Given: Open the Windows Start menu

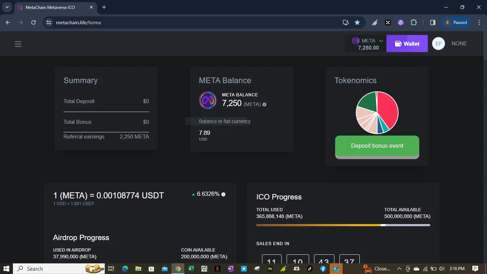Looking at the screenshot, I should coord(6,269).
